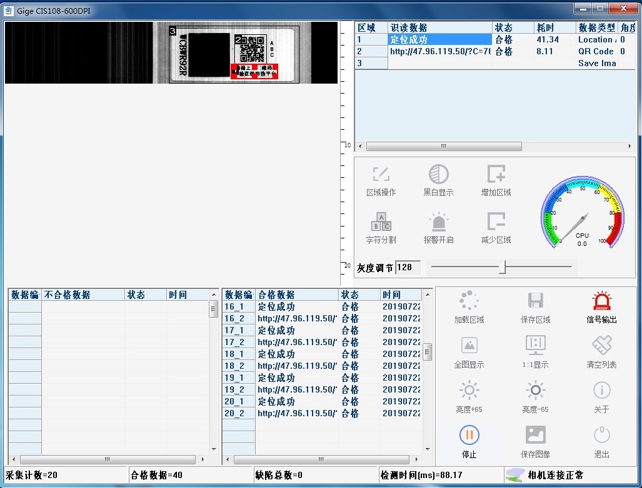Increase brightness with 亮度+65
The width and height of the screenshot is (642, 488).
[x=469, y=392]
